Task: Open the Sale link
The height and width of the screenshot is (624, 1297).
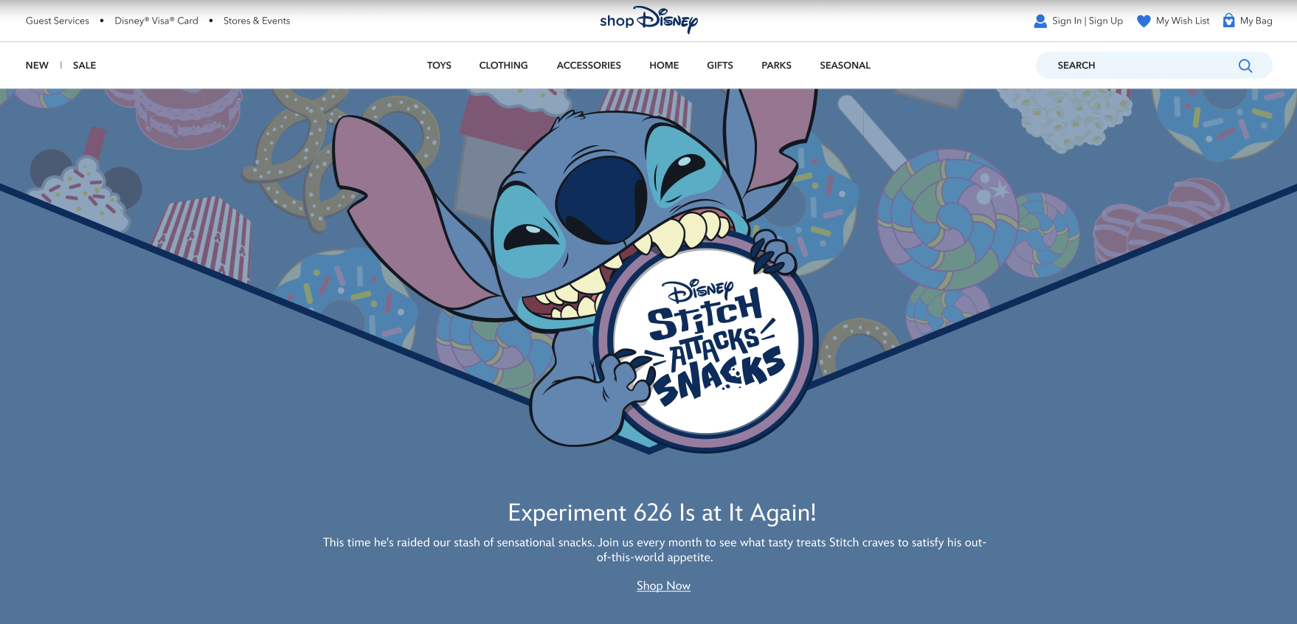Action: coord(84,66)
